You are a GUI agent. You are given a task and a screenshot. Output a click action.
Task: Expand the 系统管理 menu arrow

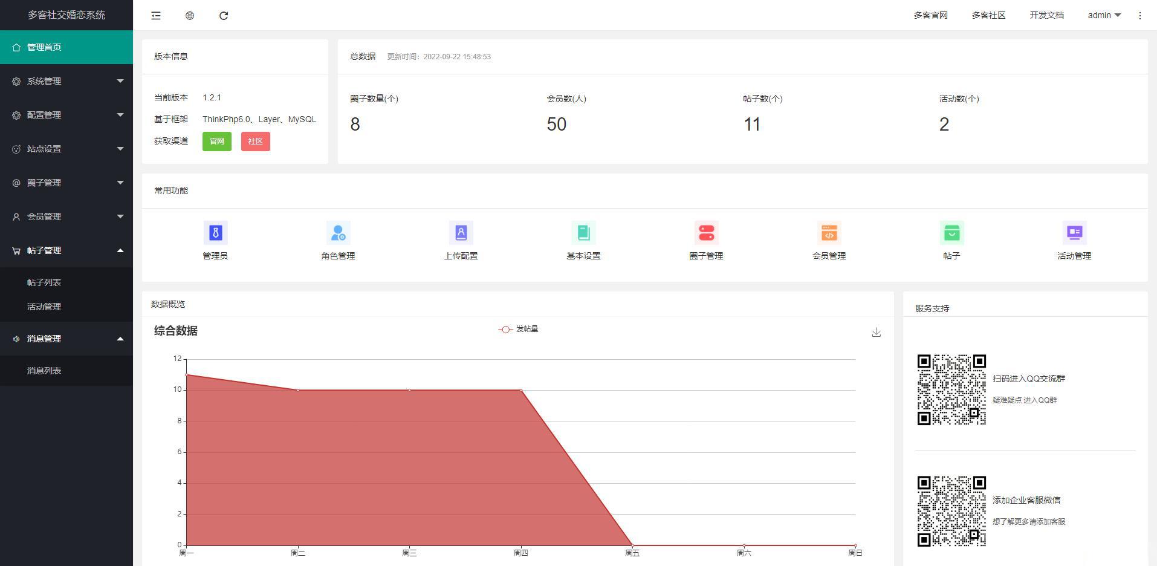click(120, 81)
